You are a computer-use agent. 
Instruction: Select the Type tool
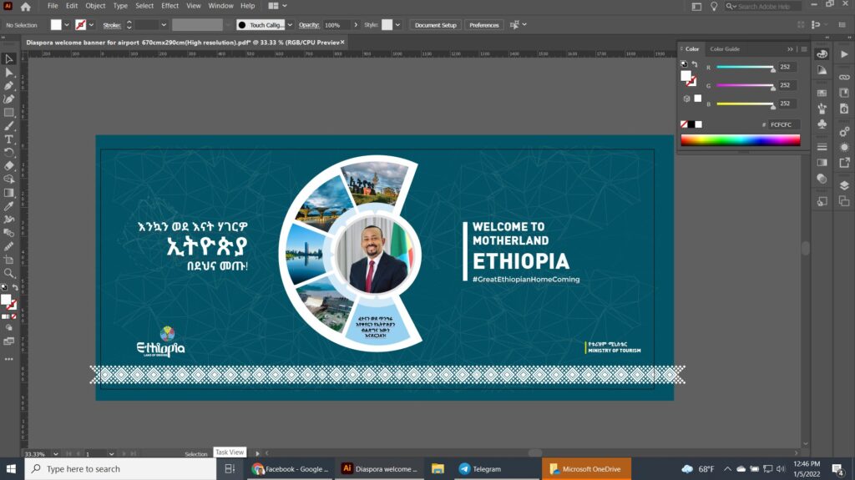pyautogui.click(x=8, y=139)
